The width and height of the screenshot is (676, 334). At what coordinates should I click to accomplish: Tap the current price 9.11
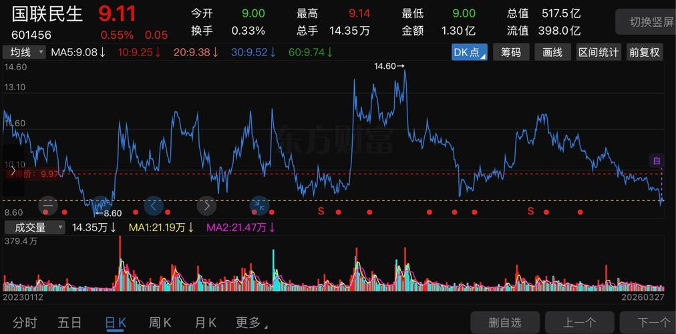coord(117,14)
